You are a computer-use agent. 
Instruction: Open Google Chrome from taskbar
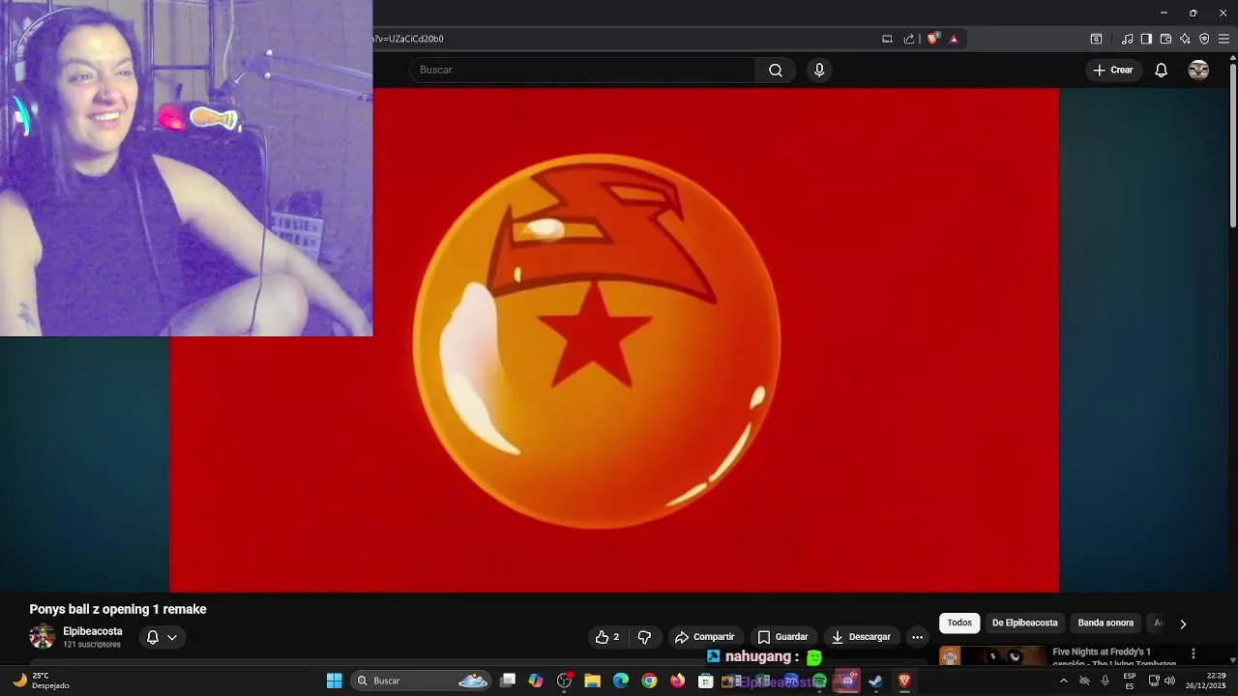tap(649, 681)
